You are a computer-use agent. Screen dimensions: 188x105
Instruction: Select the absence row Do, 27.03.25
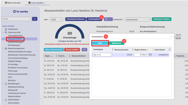pos(67,97)
